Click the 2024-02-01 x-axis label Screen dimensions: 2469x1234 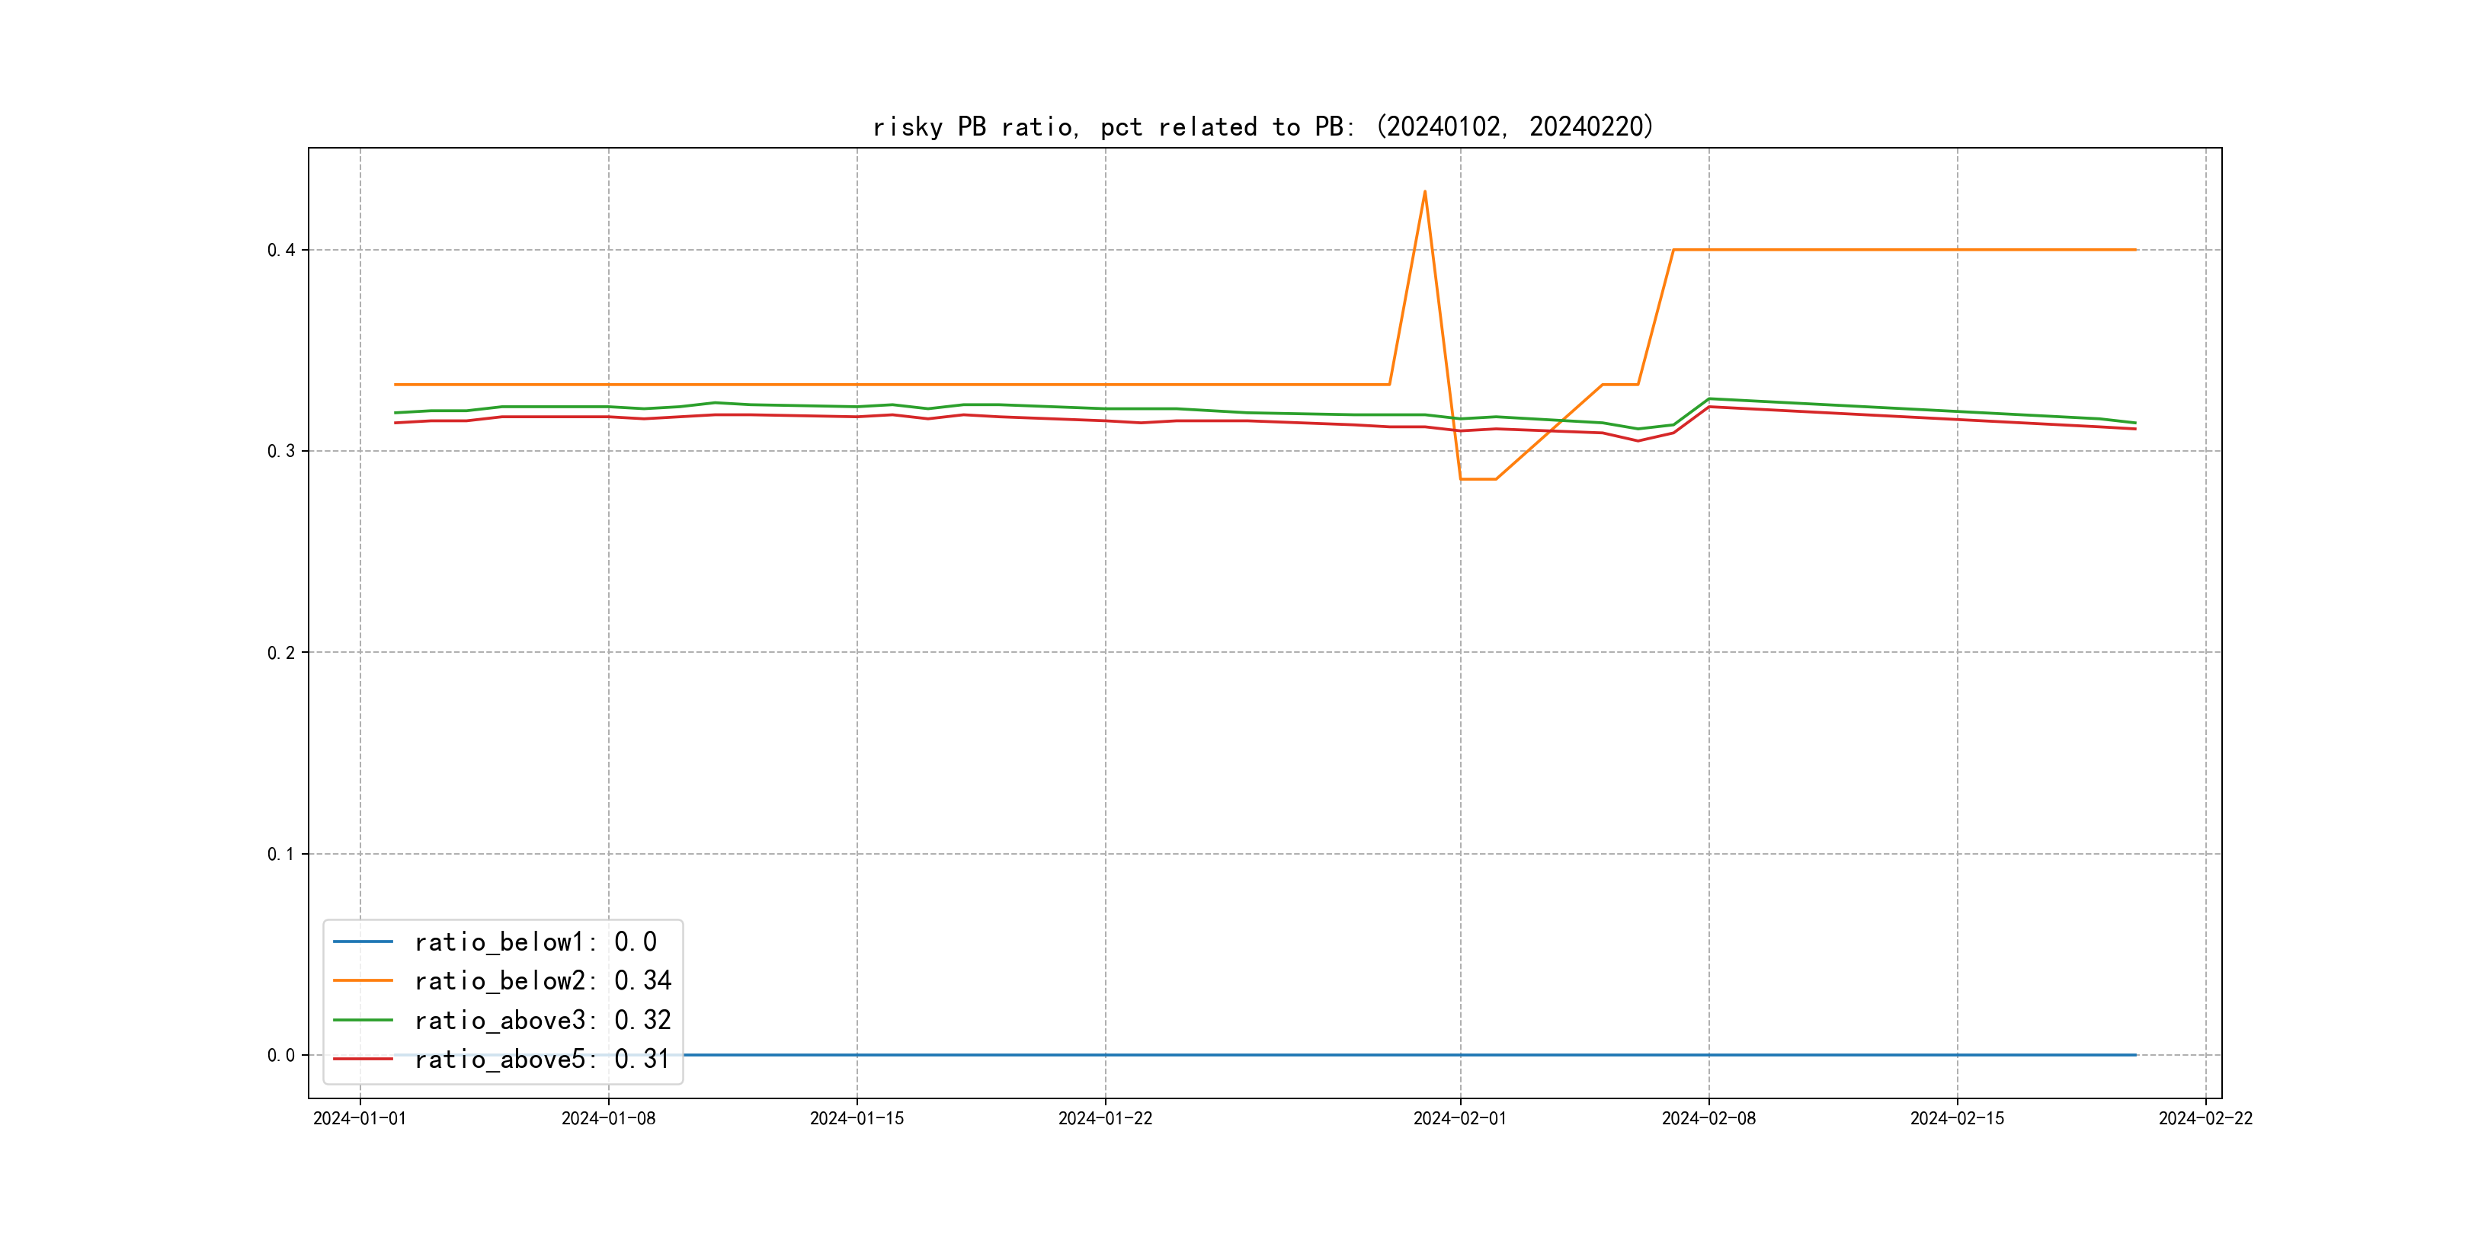click(x=1460, y=1118)
